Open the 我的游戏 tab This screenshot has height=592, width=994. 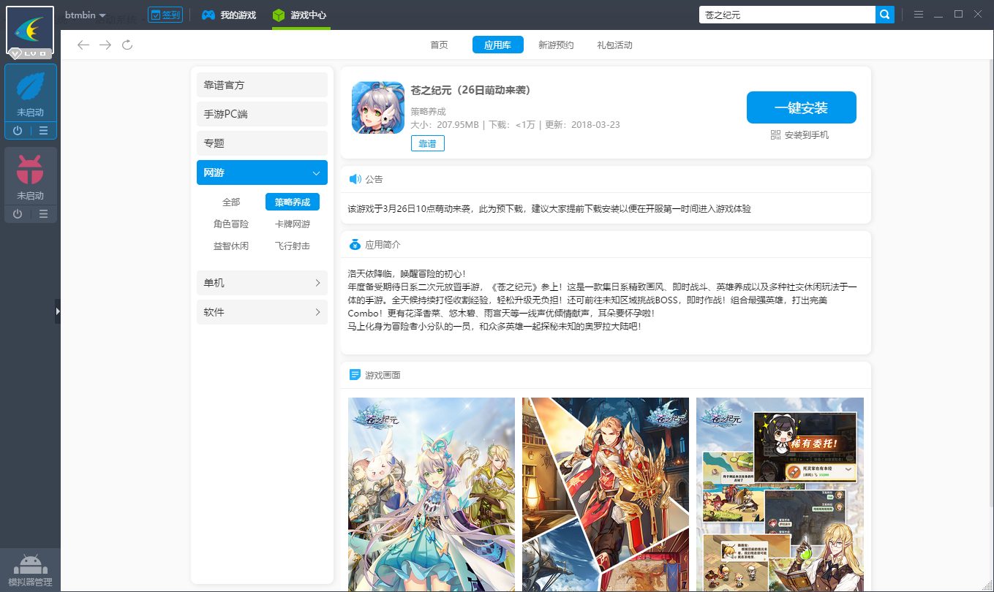pyautogui.click(x=229, y=15)
